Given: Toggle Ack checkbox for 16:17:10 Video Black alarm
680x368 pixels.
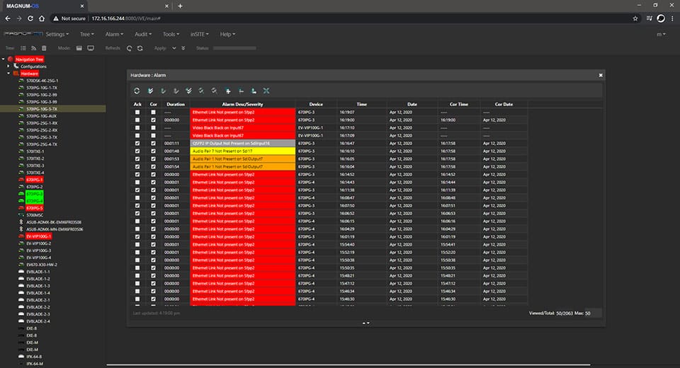Looking at the screenshot, I should pyautogui.click(x=137, y=128).
